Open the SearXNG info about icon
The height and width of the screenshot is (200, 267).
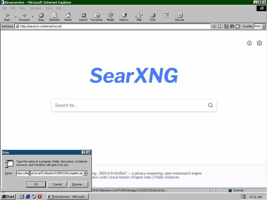pyautogui.click(x=249, y=43)
